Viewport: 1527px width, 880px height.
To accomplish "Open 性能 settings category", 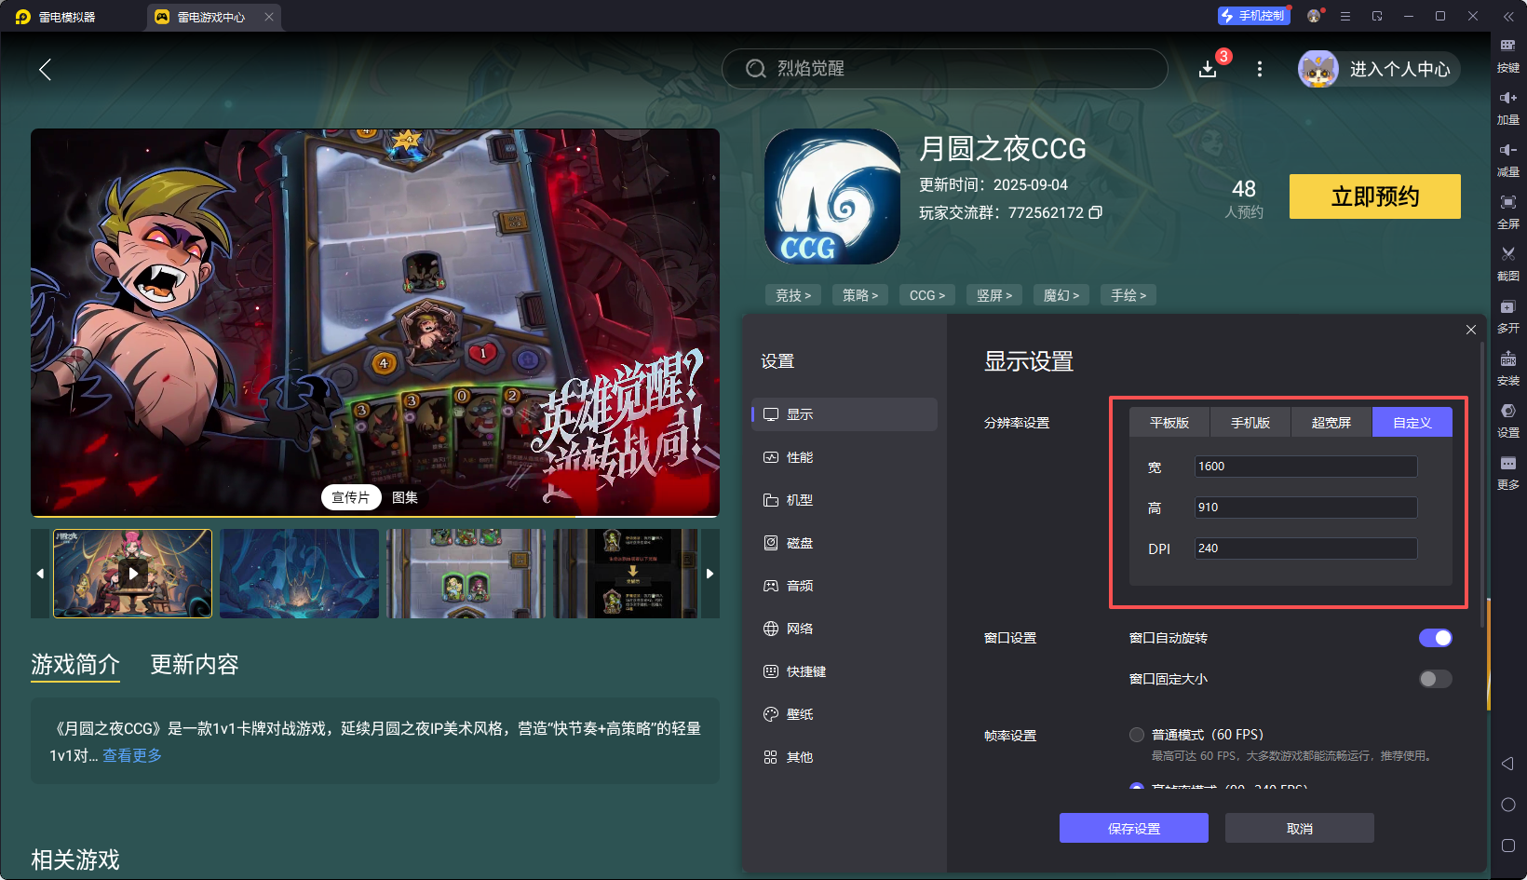I will tap(845, 457).
